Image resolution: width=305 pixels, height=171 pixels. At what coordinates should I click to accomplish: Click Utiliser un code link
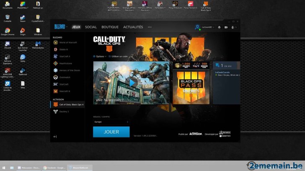[118, 56]
